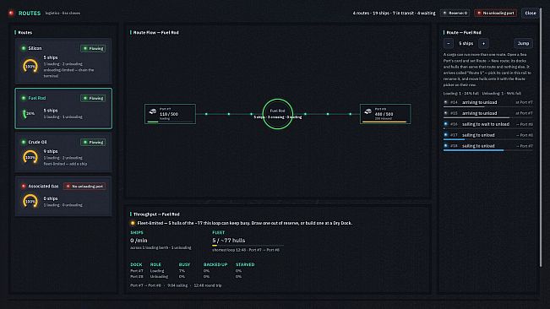Viewport: 550px width, 309px height.
Task: Click the Reserves 0 badge in header
Action: coord(455,13)
